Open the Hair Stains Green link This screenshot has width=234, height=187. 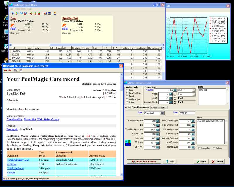(48, 119)
